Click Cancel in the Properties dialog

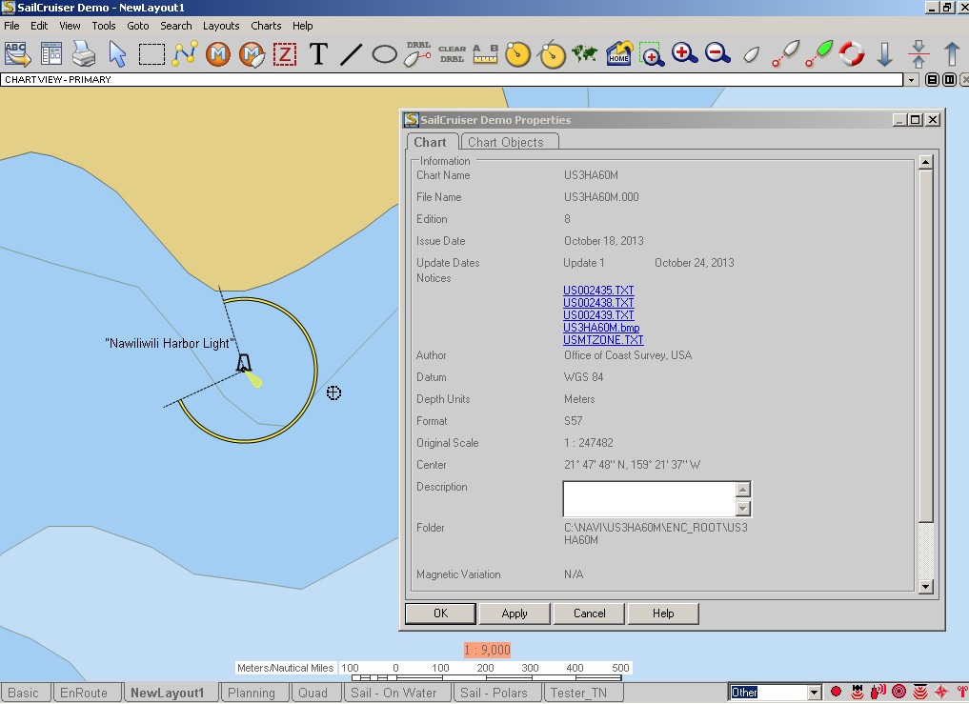(x=589, y=613)
